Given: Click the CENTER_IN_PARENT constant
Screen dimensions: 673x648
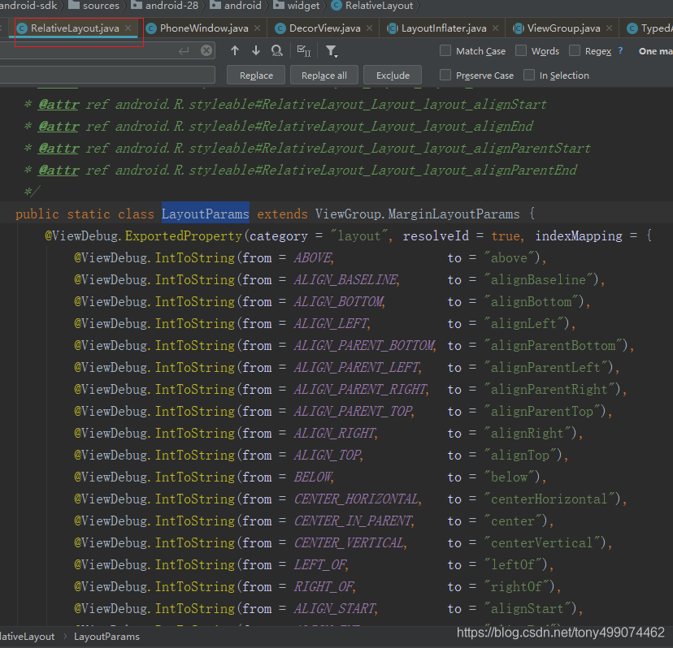Looking at the screenshot, I should point(353,521).
